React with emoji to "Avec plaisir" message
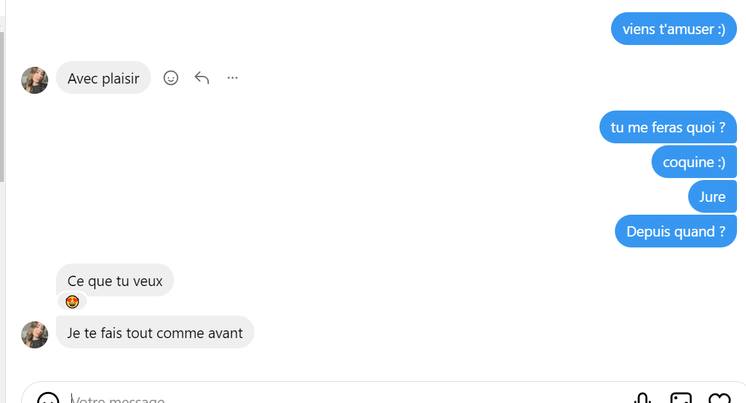Image resolution: width=746 pixels, height=403 pixels. [x=171, y=78]
